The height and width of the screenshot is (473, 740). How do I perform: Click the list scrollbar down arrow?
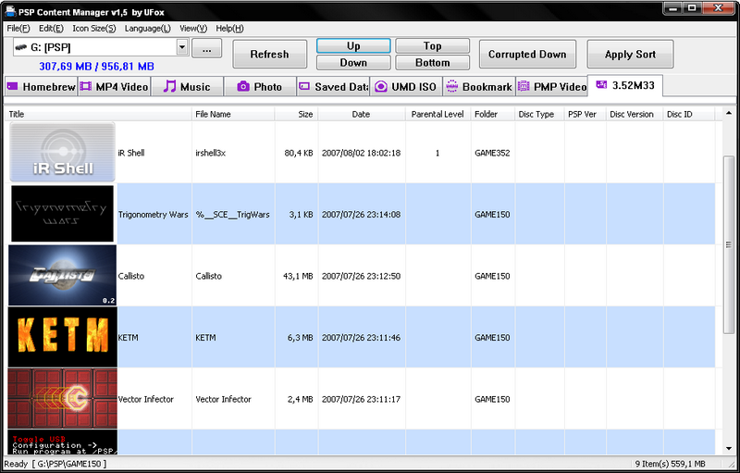729,448
